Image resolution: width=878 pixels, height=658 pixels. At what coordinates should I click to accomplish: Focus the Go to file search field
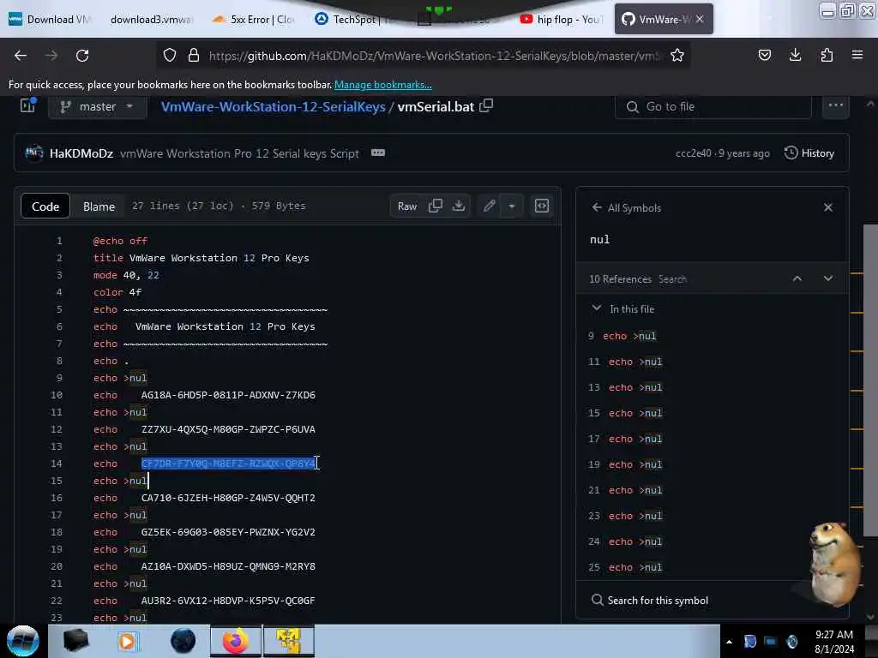[x=713, y=106]
